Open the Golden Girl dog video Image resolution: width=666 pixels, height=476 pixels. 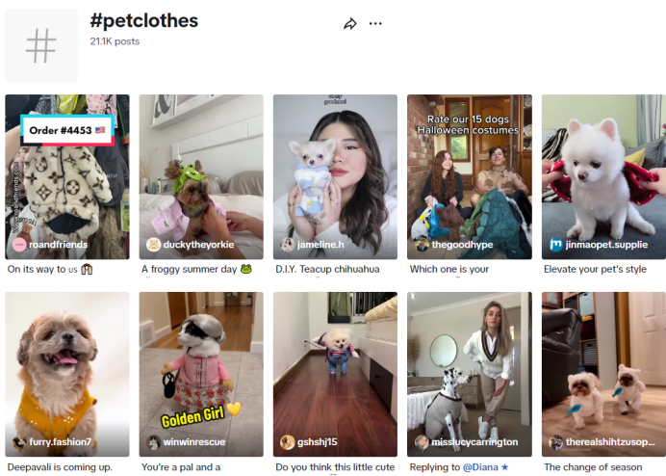201,371
